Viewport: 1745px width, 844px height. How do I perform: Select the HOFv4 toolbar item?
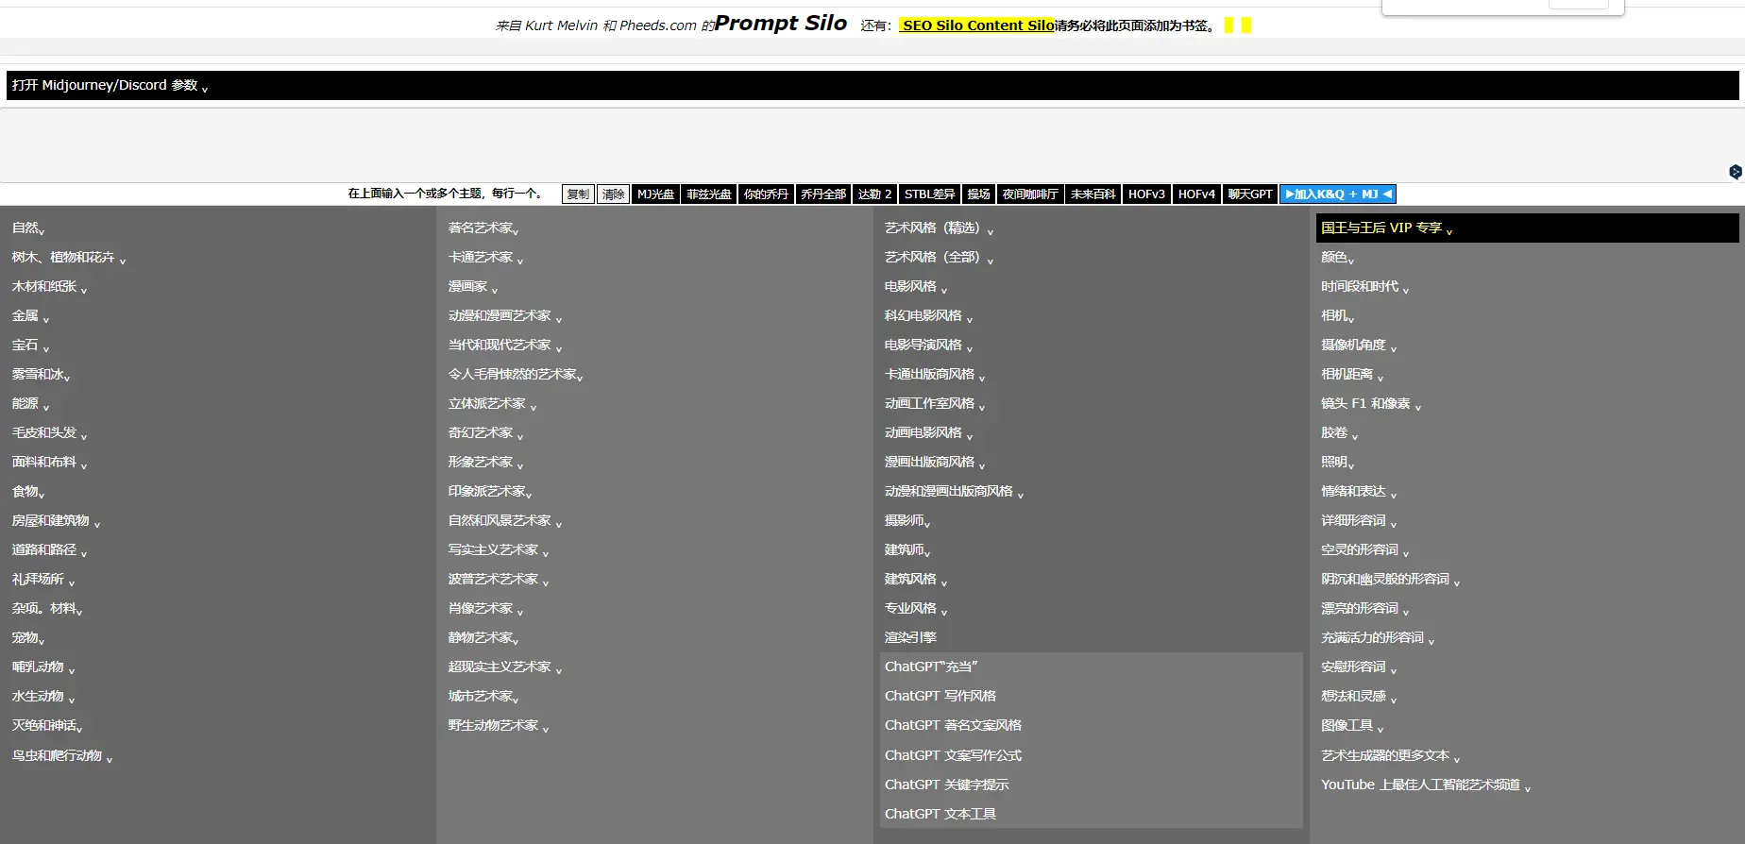1196,194
